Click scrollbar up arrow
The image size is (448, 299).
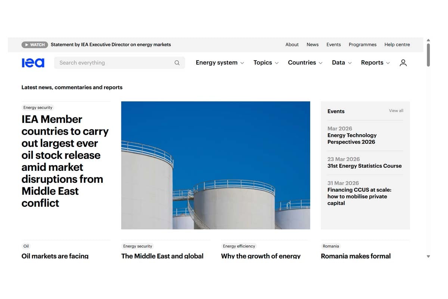[x=428, y=40]
